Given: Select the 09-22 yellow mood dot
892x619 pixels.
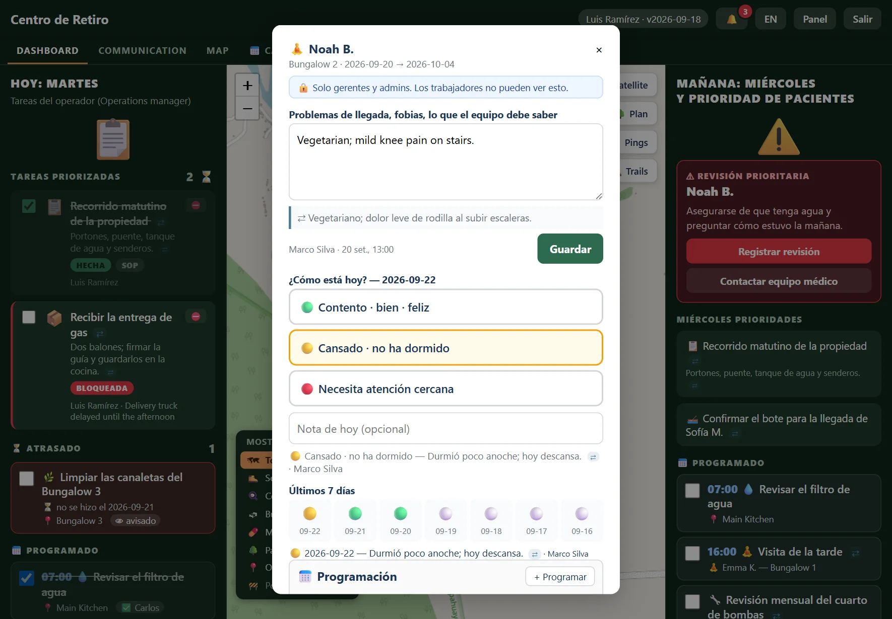Looking at the screenshot, I should click(309, 513).
